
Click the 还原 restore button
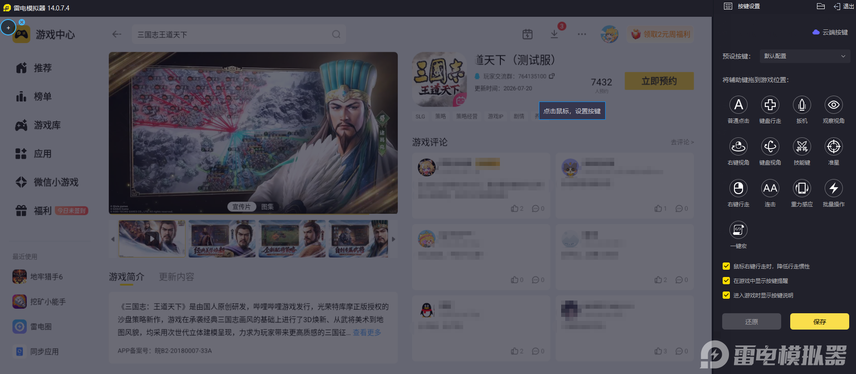click(x=752, y=321)
